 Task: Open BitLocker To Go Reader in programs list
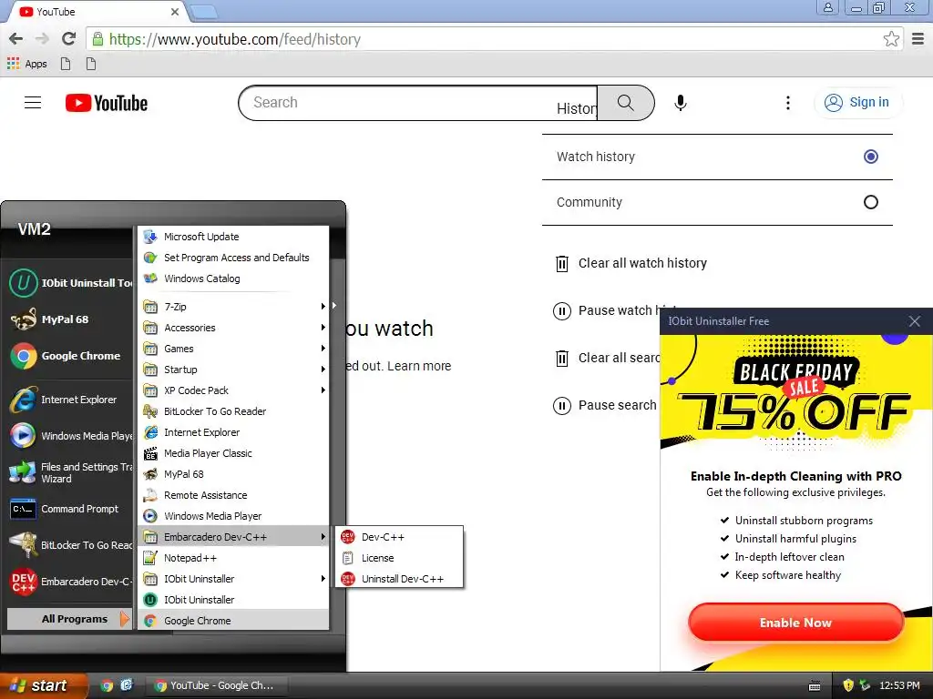point(233,411)
